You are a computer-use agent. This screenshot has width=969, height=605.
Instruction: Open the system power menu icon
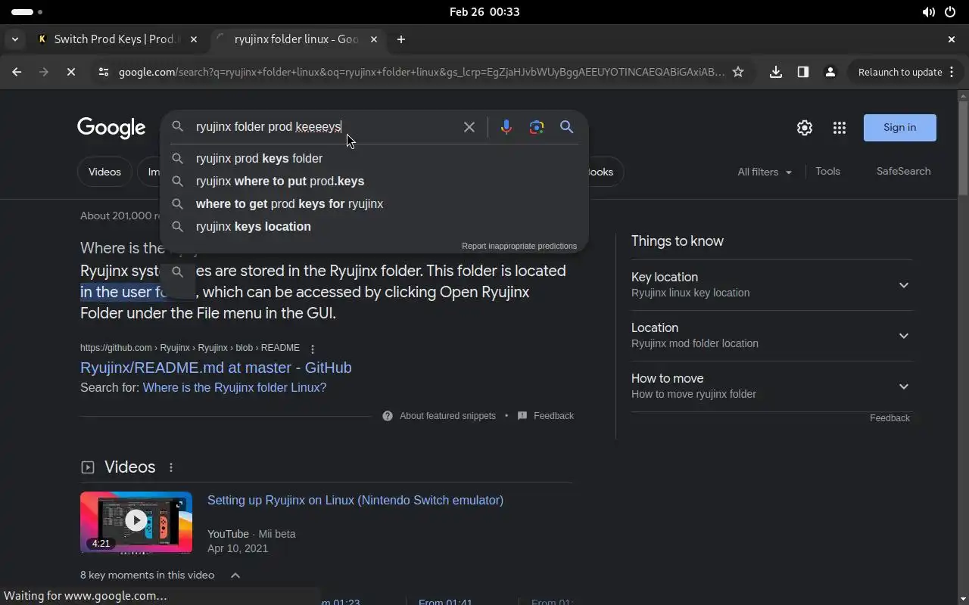(950, 12)
